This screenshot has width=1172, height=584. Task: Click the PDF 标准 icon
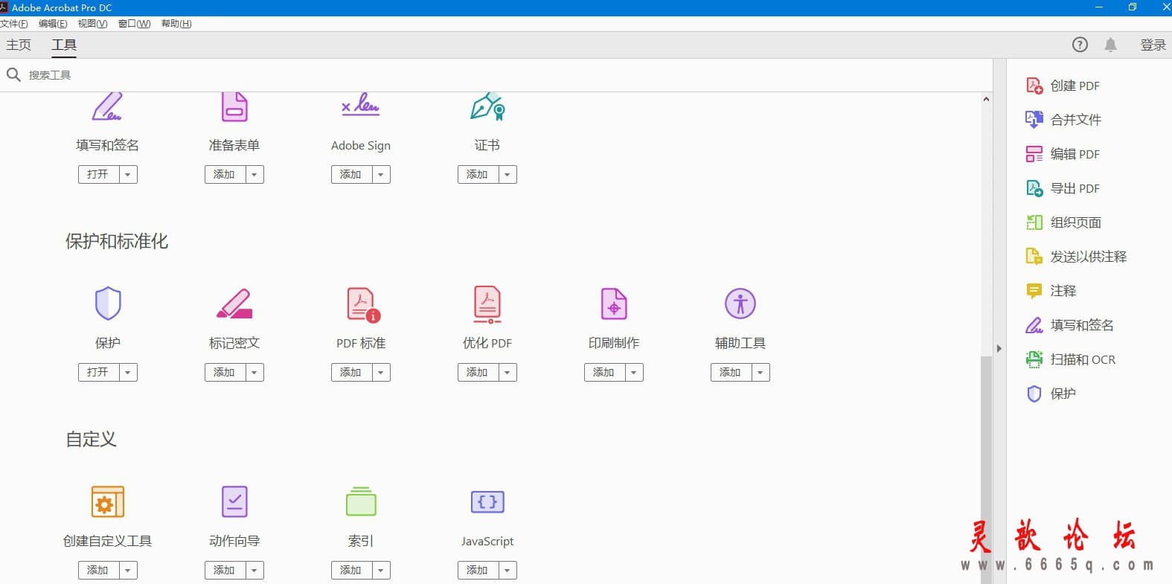pyautogui.click(x=364, y=305)
